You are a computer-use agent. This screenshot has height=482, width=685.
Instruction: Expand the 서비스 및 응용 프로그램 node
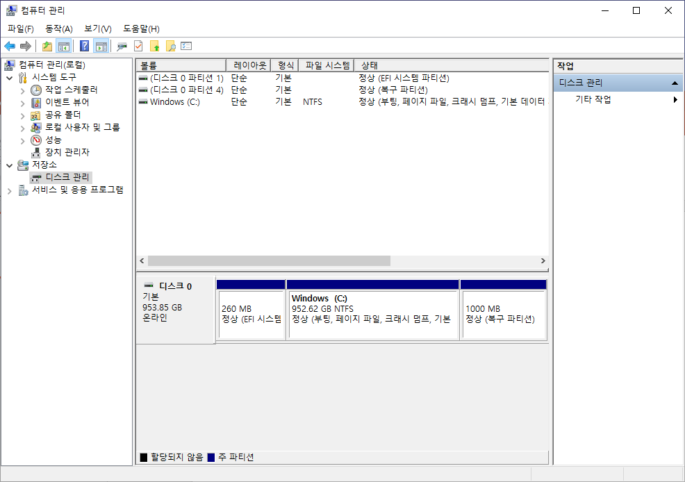click(10, 191)
